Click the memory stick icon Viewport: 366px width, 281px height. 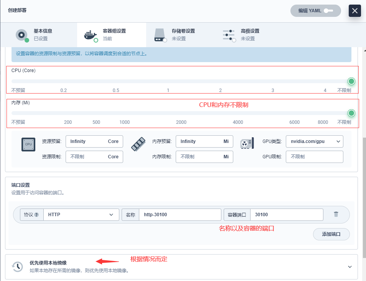[138, 145]
